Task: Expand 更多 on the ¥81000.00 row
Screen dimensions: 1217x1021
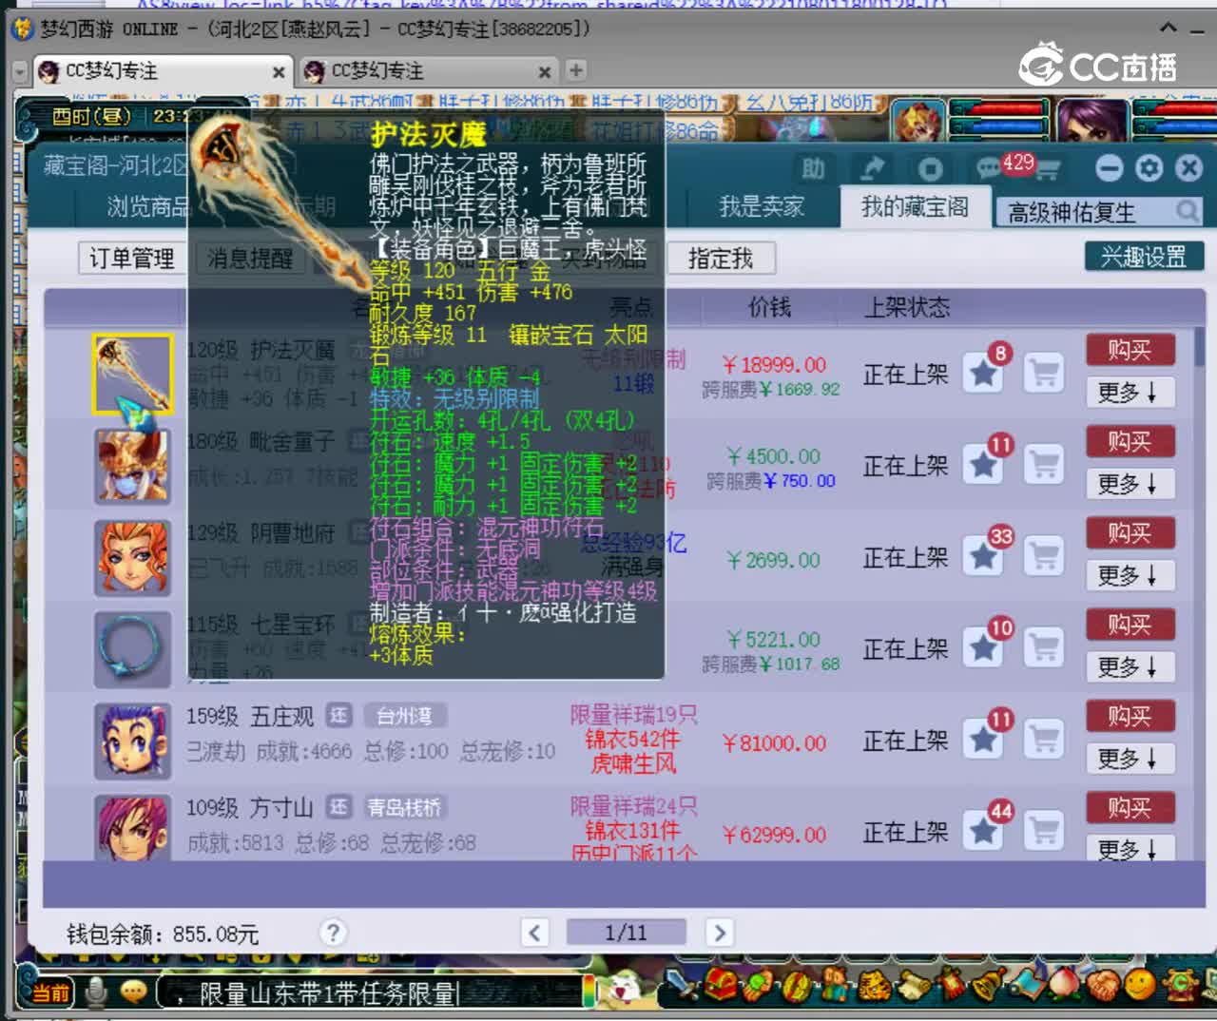Action: [x=1130, y=759]
